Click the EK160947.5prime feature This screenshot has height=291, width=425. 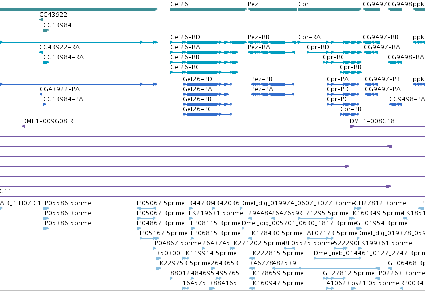click(x=252, y=288)
